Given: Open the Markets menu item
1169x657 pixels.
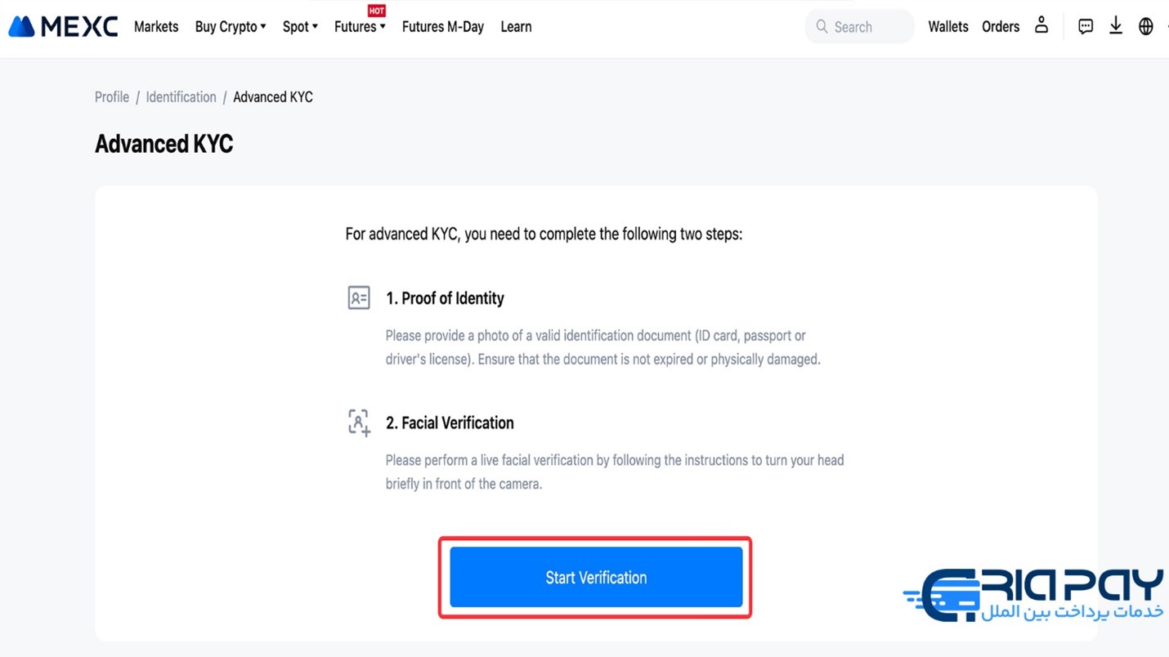Looking at the screenshot, I should click(x=156, y=27).
